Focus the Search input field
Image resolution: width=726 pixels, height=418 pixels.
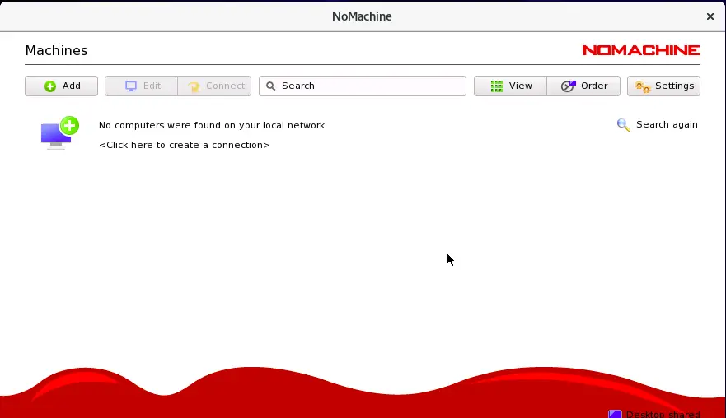[362, 86]
